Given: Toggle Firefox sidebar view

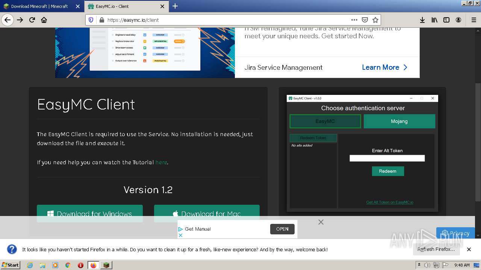Looking at the screenshot, I should coord(446,20).
